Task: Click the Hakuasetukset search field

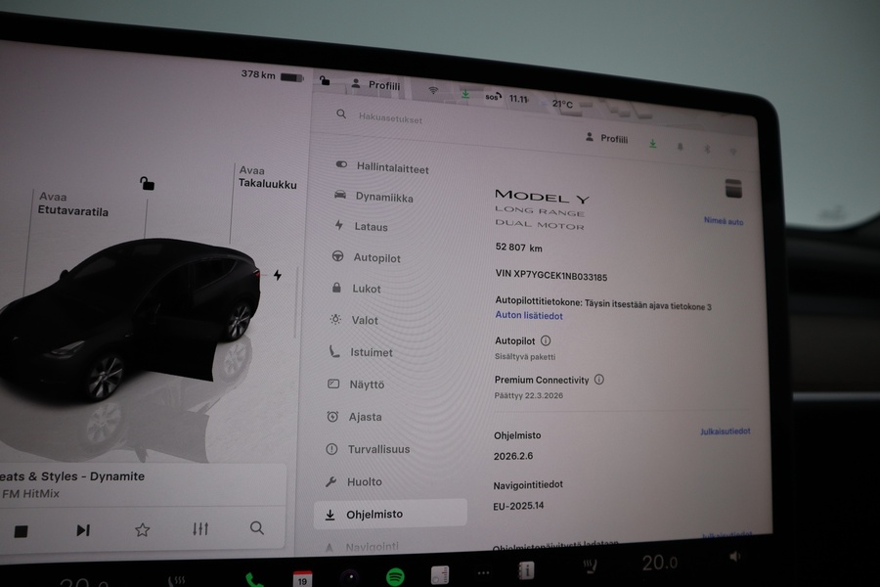Action: click(390, 118)
